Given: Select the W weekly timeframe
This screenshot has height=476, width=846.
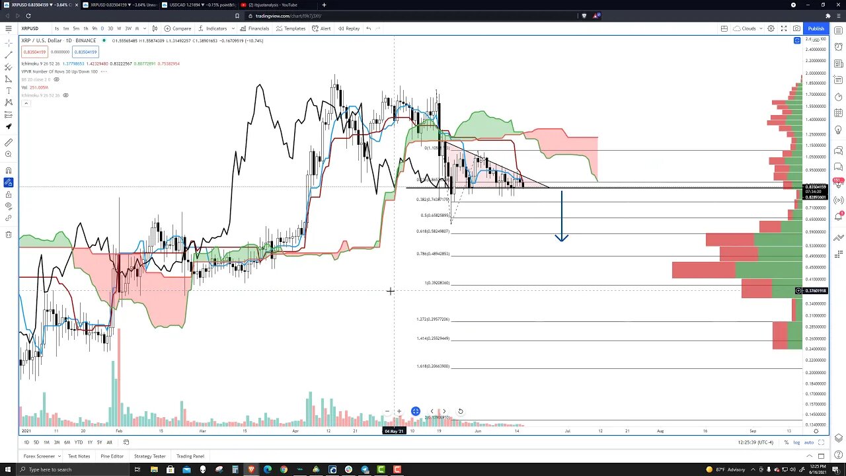Looking at the screenshot, I should [x=120, y=28].
